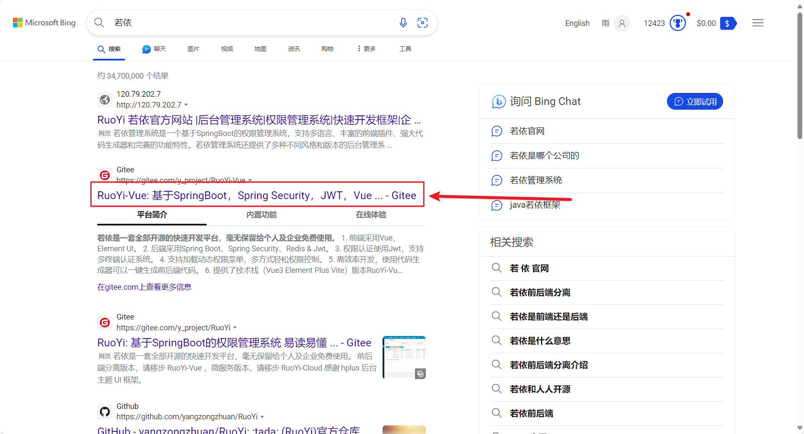Click the Github favicon icon
The image size is (804, 434).
coord(105,412)
